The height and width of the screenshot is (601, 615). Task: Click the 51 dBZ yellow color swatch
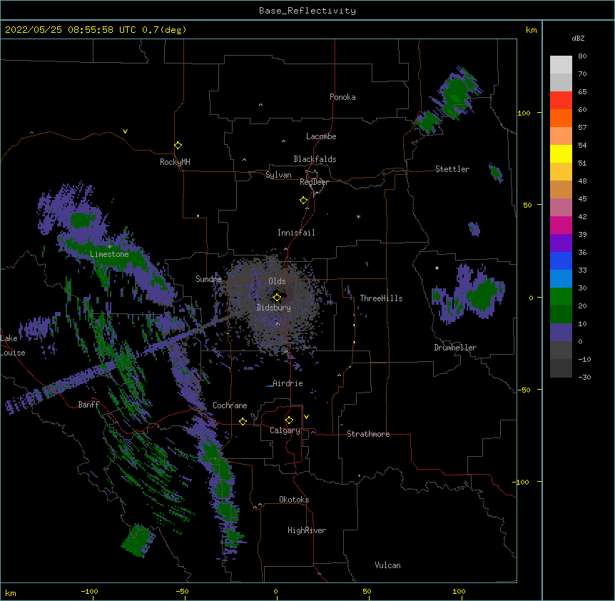[x=561, y=153]
